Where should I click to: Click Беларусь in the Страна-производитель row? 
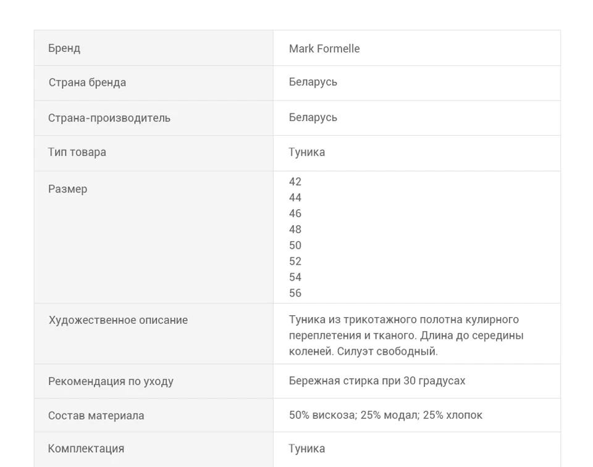[x=313, y=117]
